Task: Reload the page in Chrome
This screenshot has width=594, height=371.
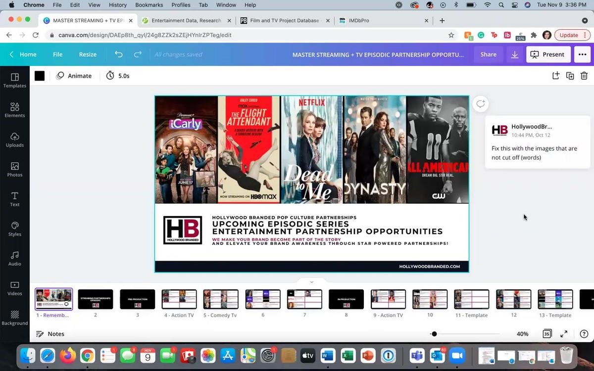Action: click(x=35, y=35)
